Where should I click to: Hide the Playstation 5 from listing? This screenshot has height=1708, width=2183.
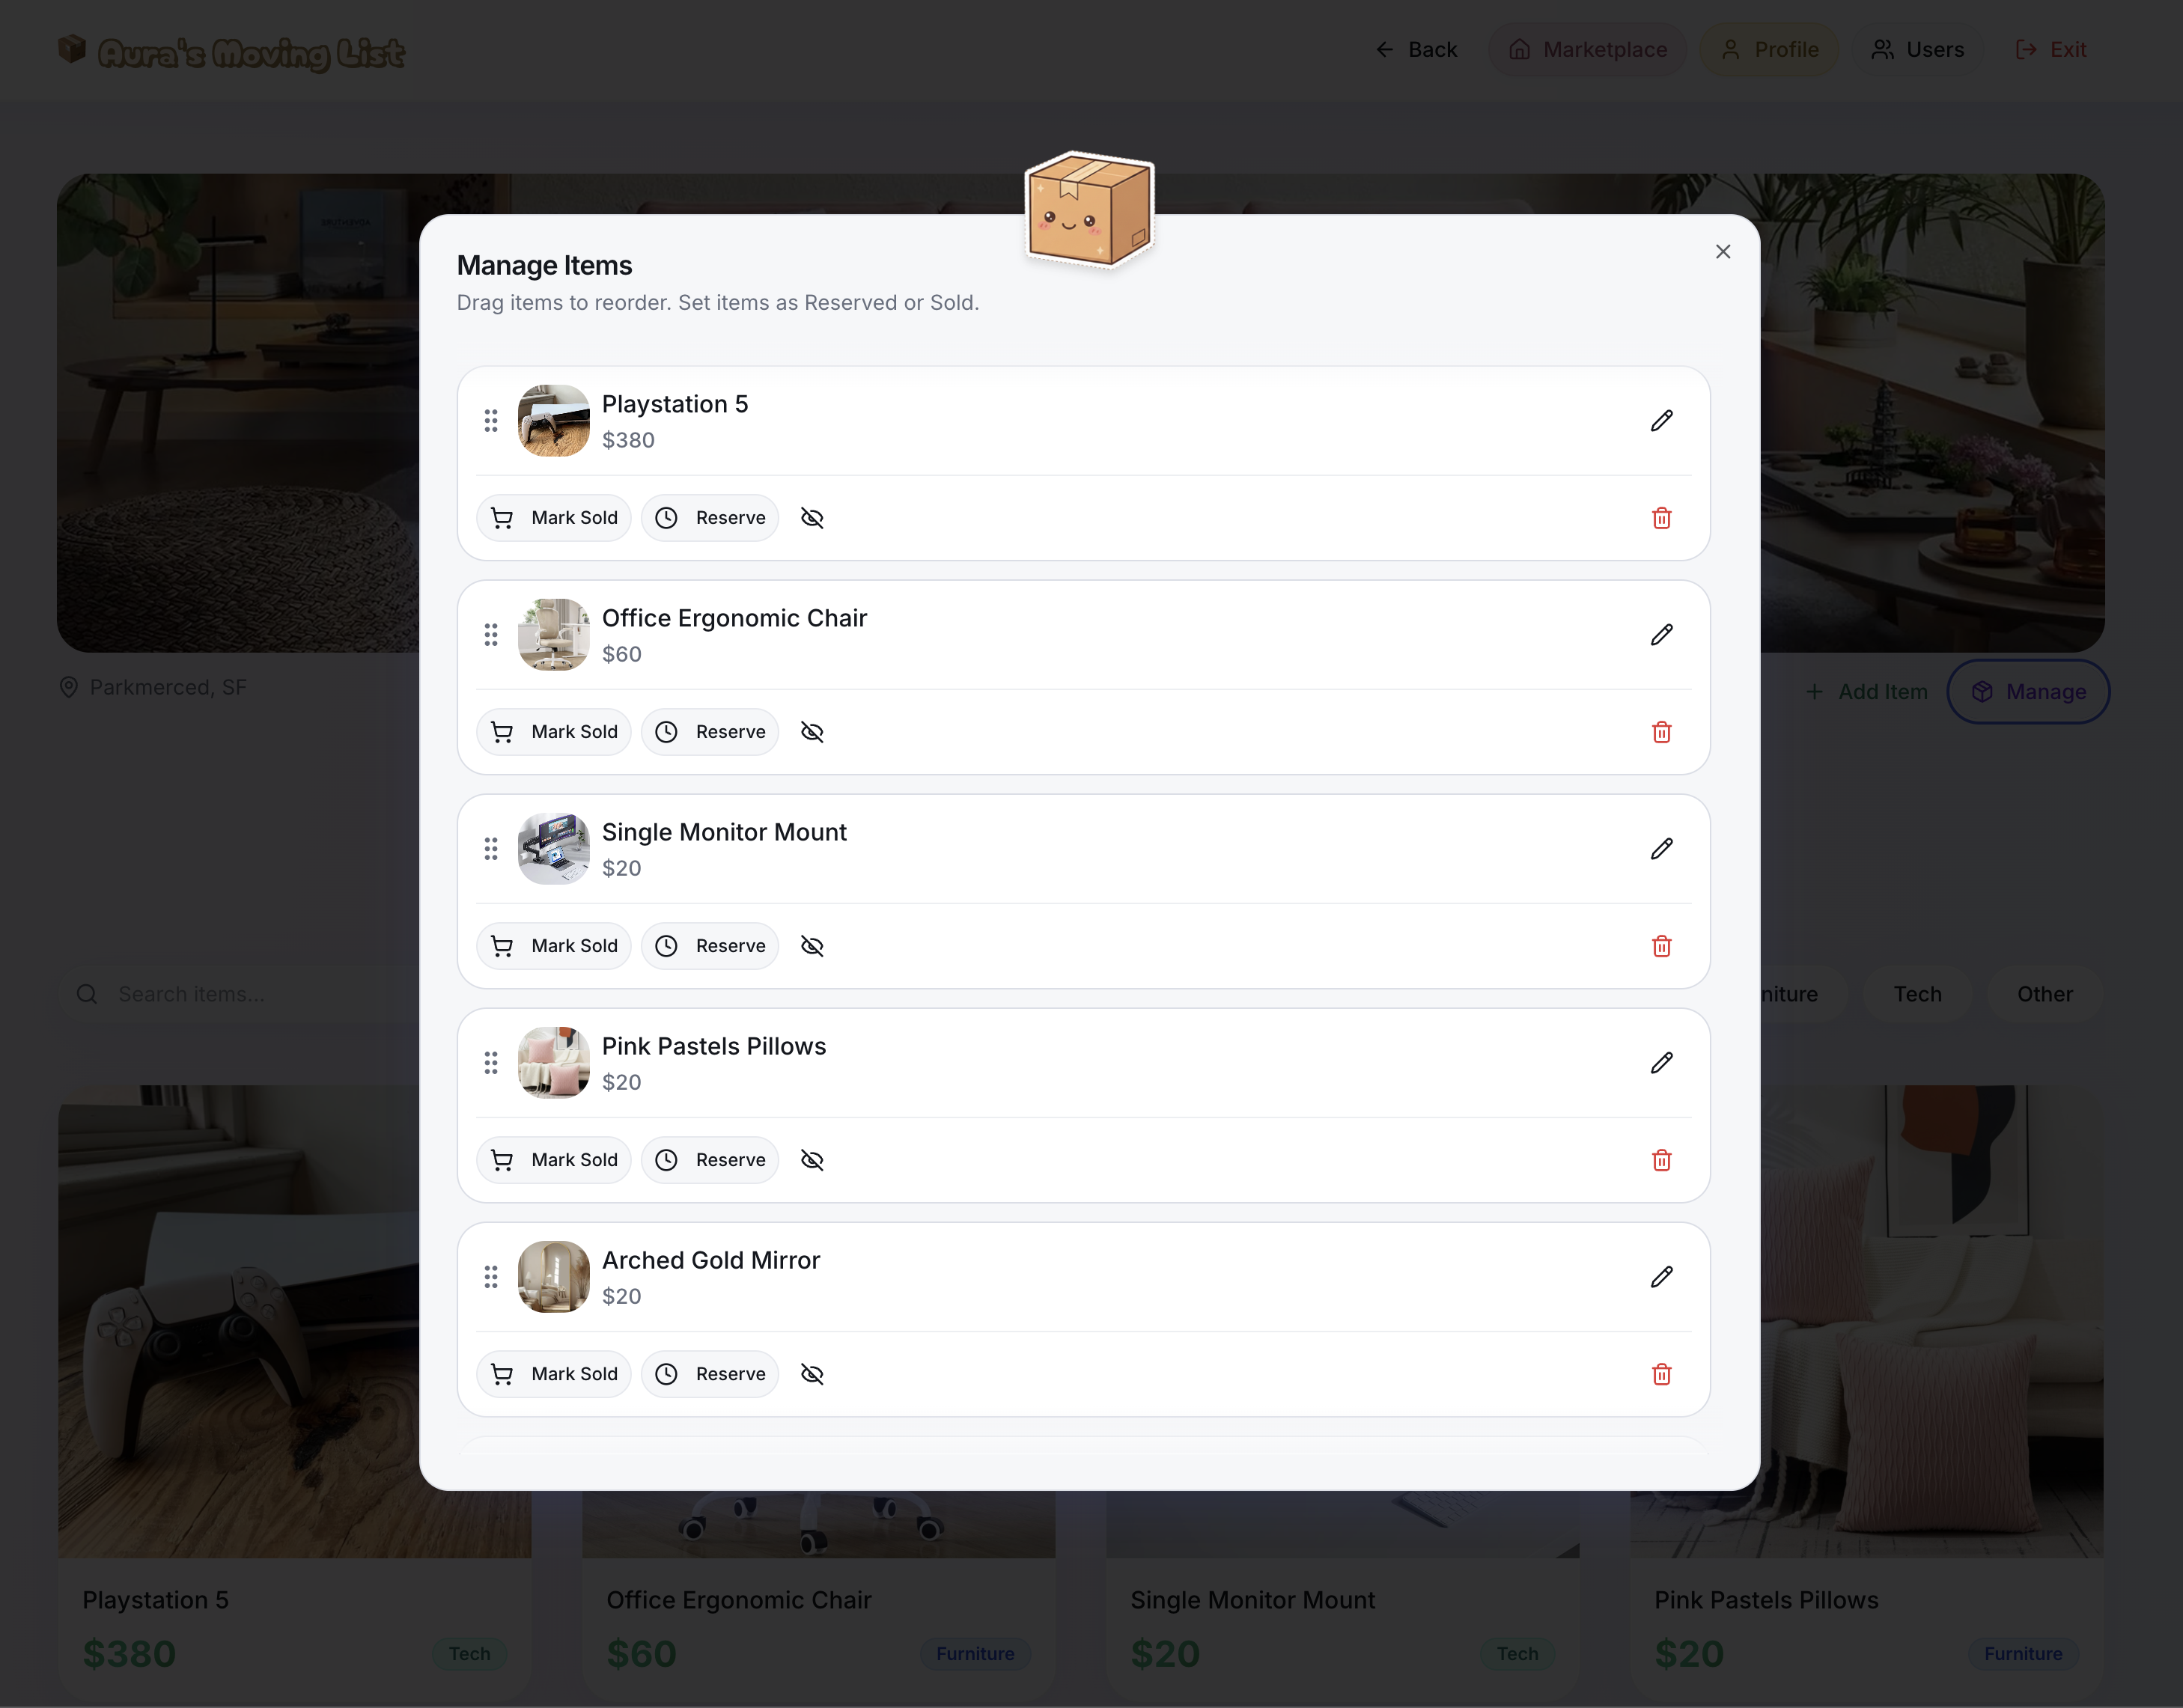pyautogui.click(x=812, y=518)
